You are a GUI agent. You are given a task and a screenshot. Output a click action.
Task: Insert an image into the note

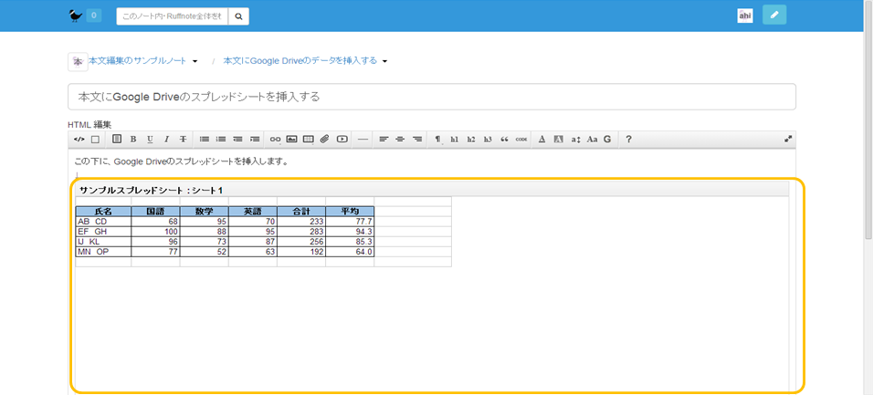click(x=291, y=140)
